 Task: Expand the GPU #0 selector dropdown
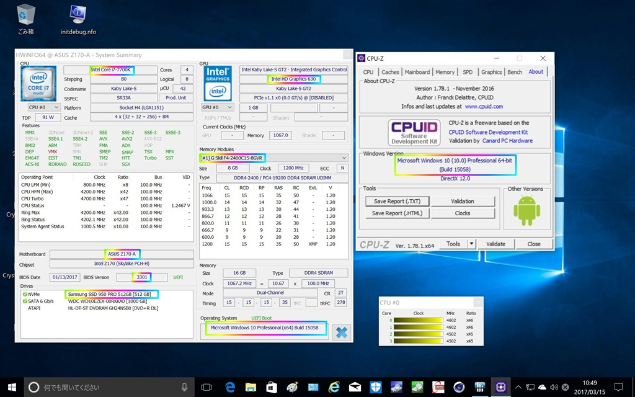[x=218, y=107]
